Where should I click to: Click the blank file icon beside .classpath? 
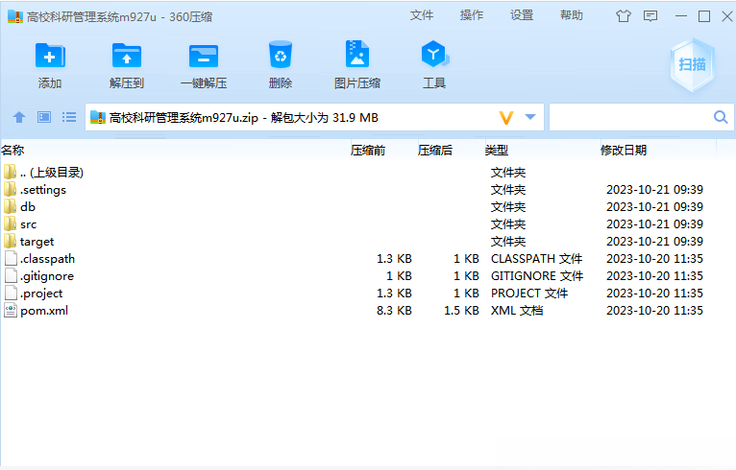coord(11,259)
